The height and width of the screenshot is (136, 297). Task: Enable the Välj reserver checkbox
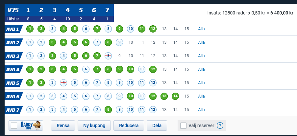[183, 125]
